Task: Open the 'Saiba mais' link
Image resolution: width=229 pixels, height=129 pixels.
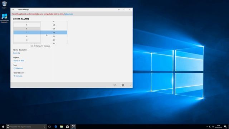Action: click(x=68, y=14)
